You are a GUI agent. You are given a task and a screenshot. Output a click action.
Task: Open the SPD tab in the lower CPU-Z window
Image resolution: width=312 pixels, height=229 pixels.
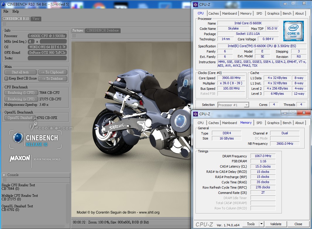[x=259, y=123]
